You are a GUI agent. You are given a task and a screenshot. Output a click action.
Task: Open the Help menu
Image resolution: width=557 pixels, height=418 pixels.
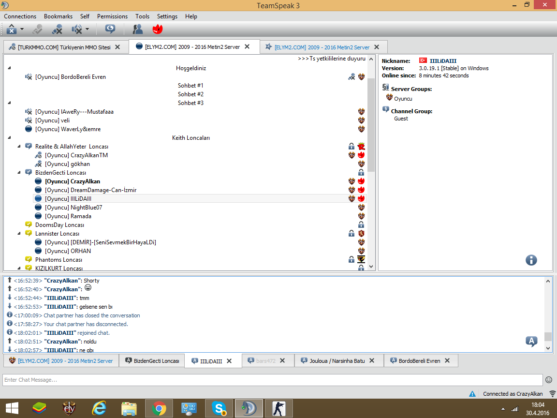[191, 16]
